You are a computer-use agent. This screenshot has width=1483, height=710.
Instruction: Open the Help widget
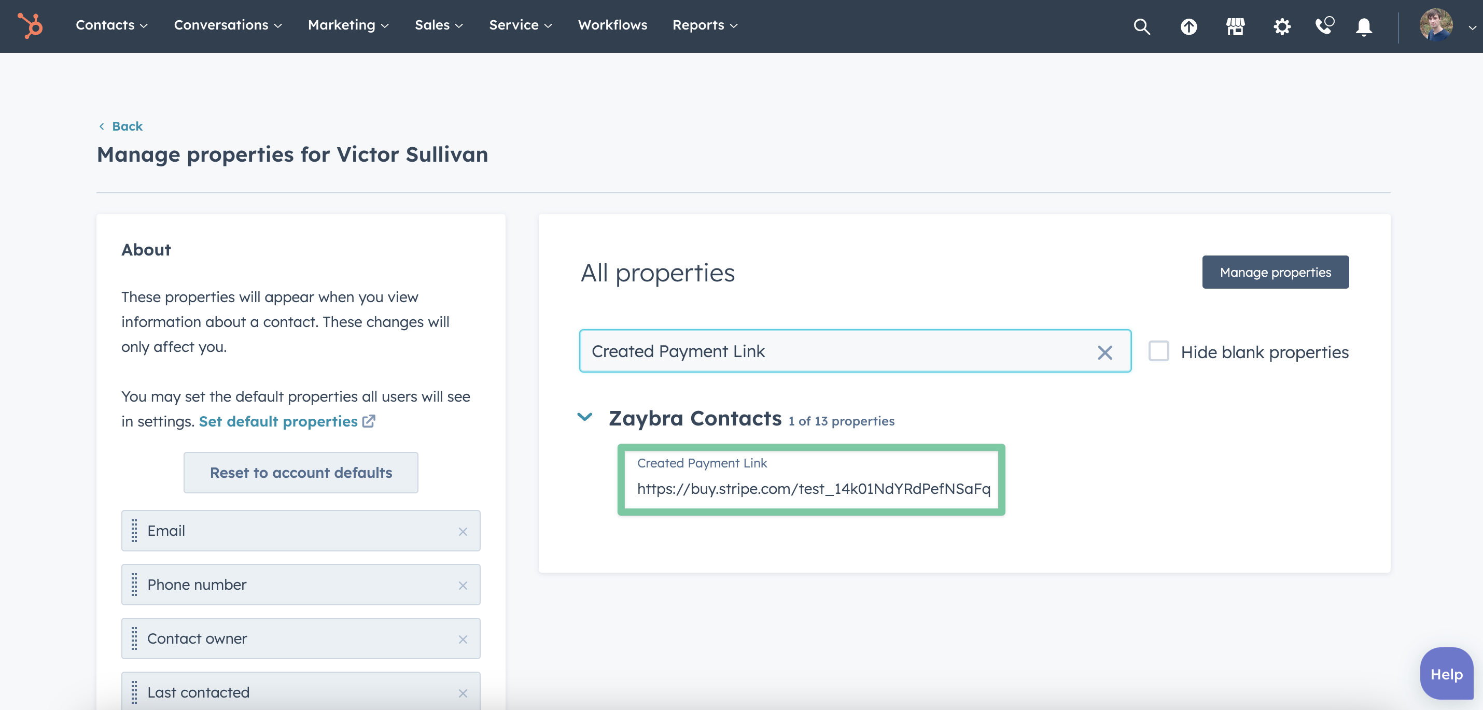coord(1446,674)
